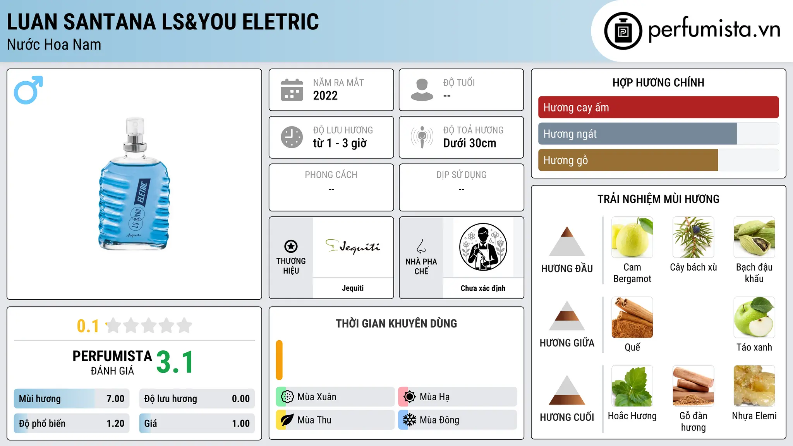The image size is (793, 446).
Task: Click the blue male gender symbol
Action: [x=28, y=90]
